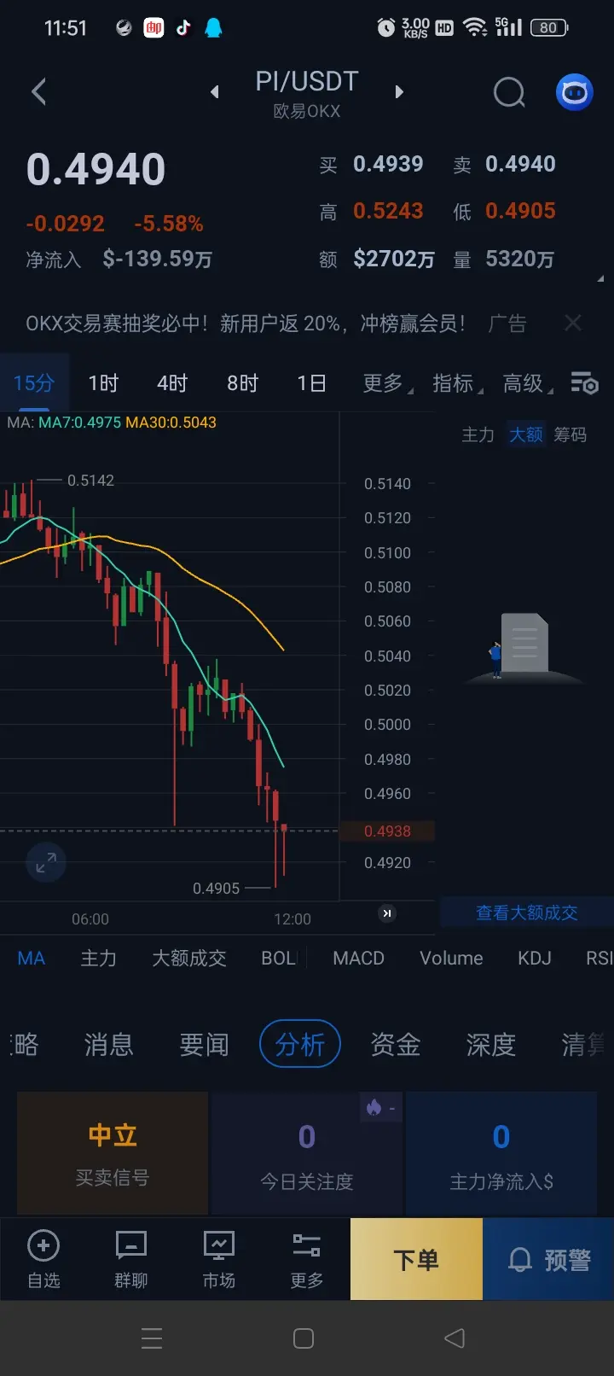The image size is (614, 1376).
Task: Toggle 大额成交 indicator
Action: [189, 958]
